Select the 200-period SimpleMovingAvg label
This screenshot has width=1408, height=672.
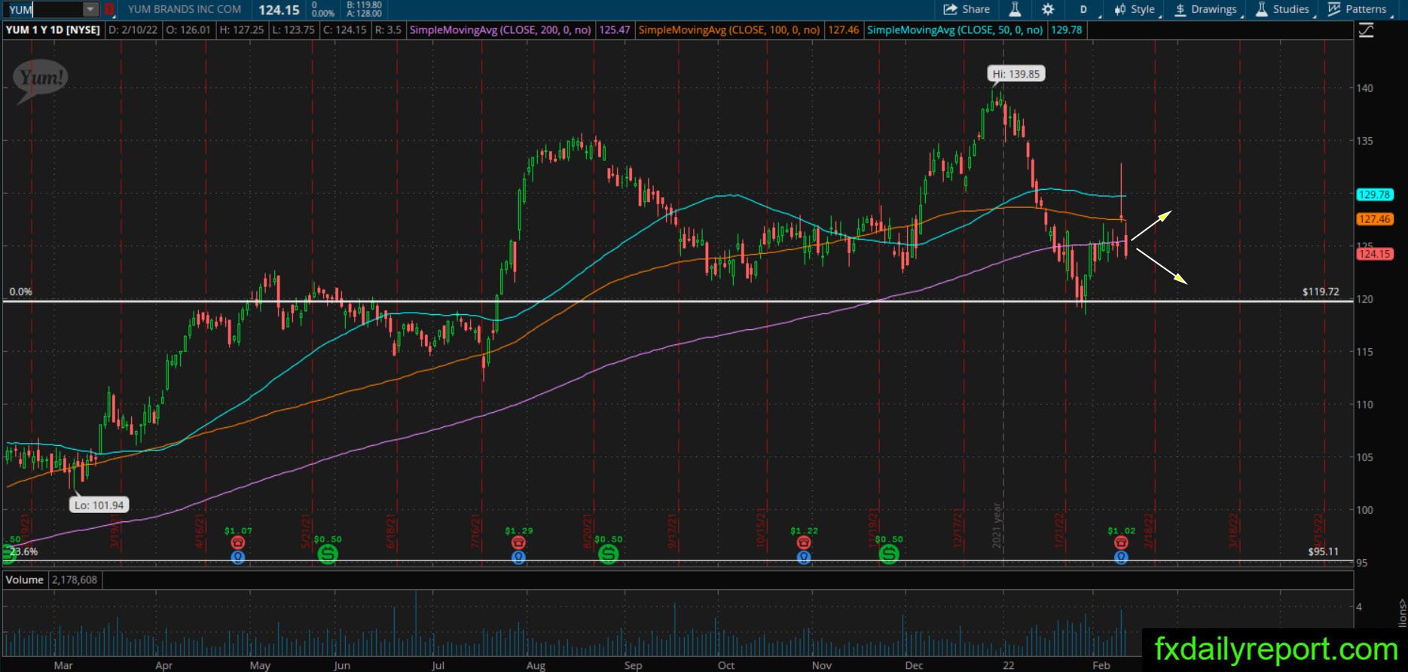[x=500, y=30]
